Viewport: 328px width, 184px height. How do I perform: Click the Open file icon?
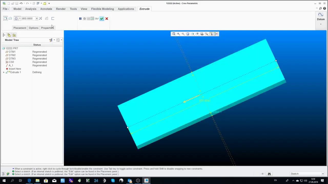pyautogui.click(x=13, y=3)
